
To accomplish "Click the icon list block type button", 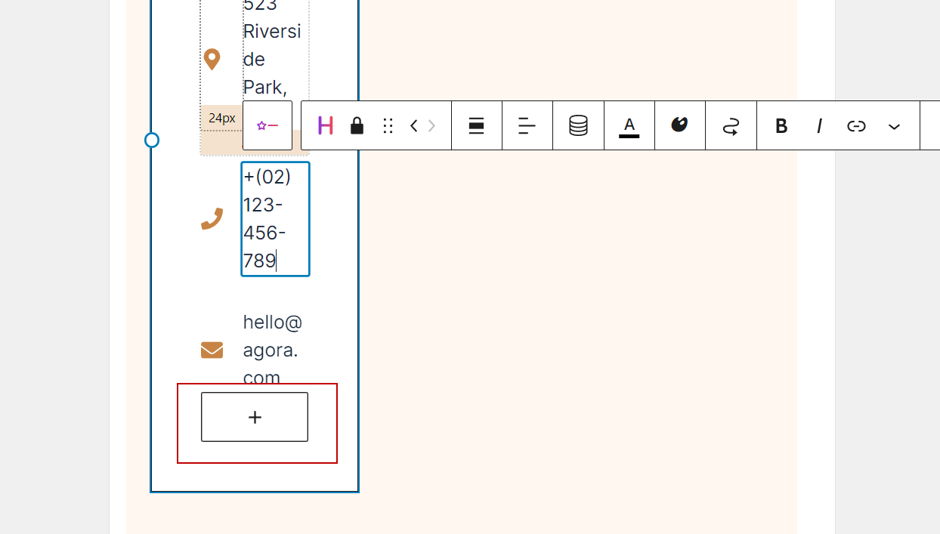I will click(267, 125).
